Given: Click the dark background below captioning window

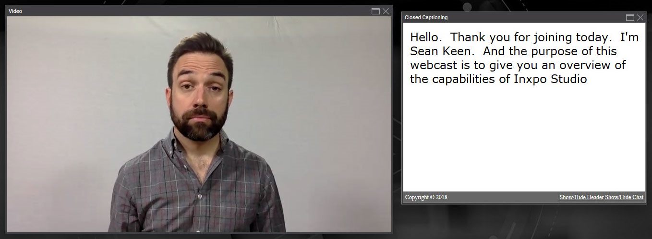Looking at the screenshot, I should [x=524, y=222].
